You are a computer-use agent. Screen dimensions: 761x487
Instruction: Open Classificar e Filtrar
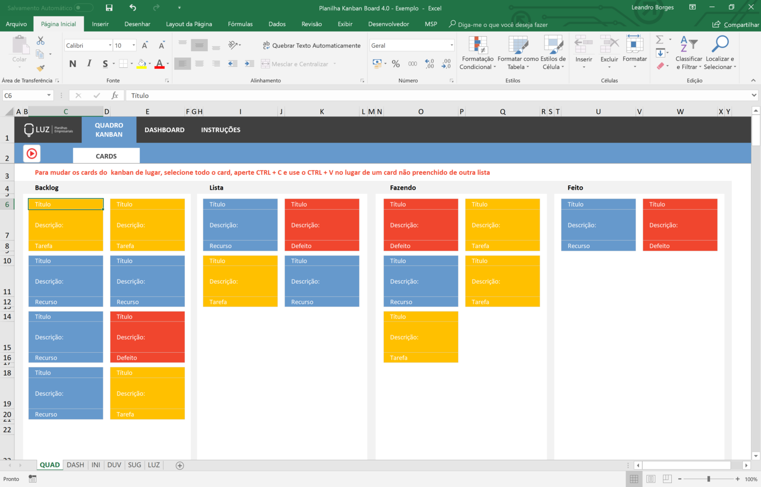[689, 53]
